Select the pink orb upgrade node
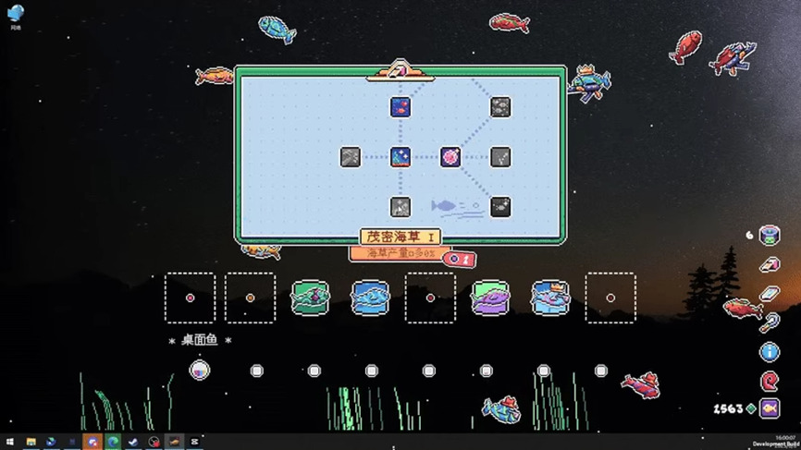 click(x=450, y=157)
